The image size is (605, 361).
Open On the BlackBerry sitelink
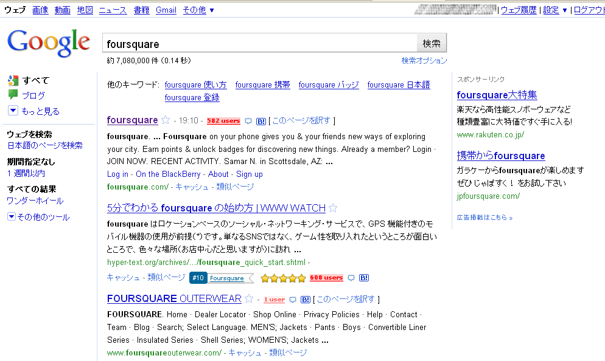pyautogui.click(x=168, y=174)
